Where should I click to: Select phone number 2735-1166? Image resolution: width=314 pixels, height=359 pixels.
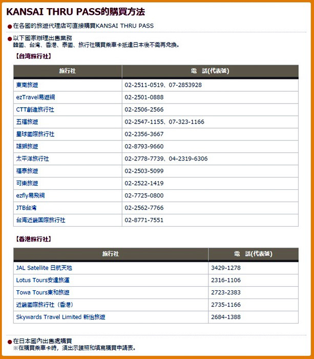[x=226, y=305]
